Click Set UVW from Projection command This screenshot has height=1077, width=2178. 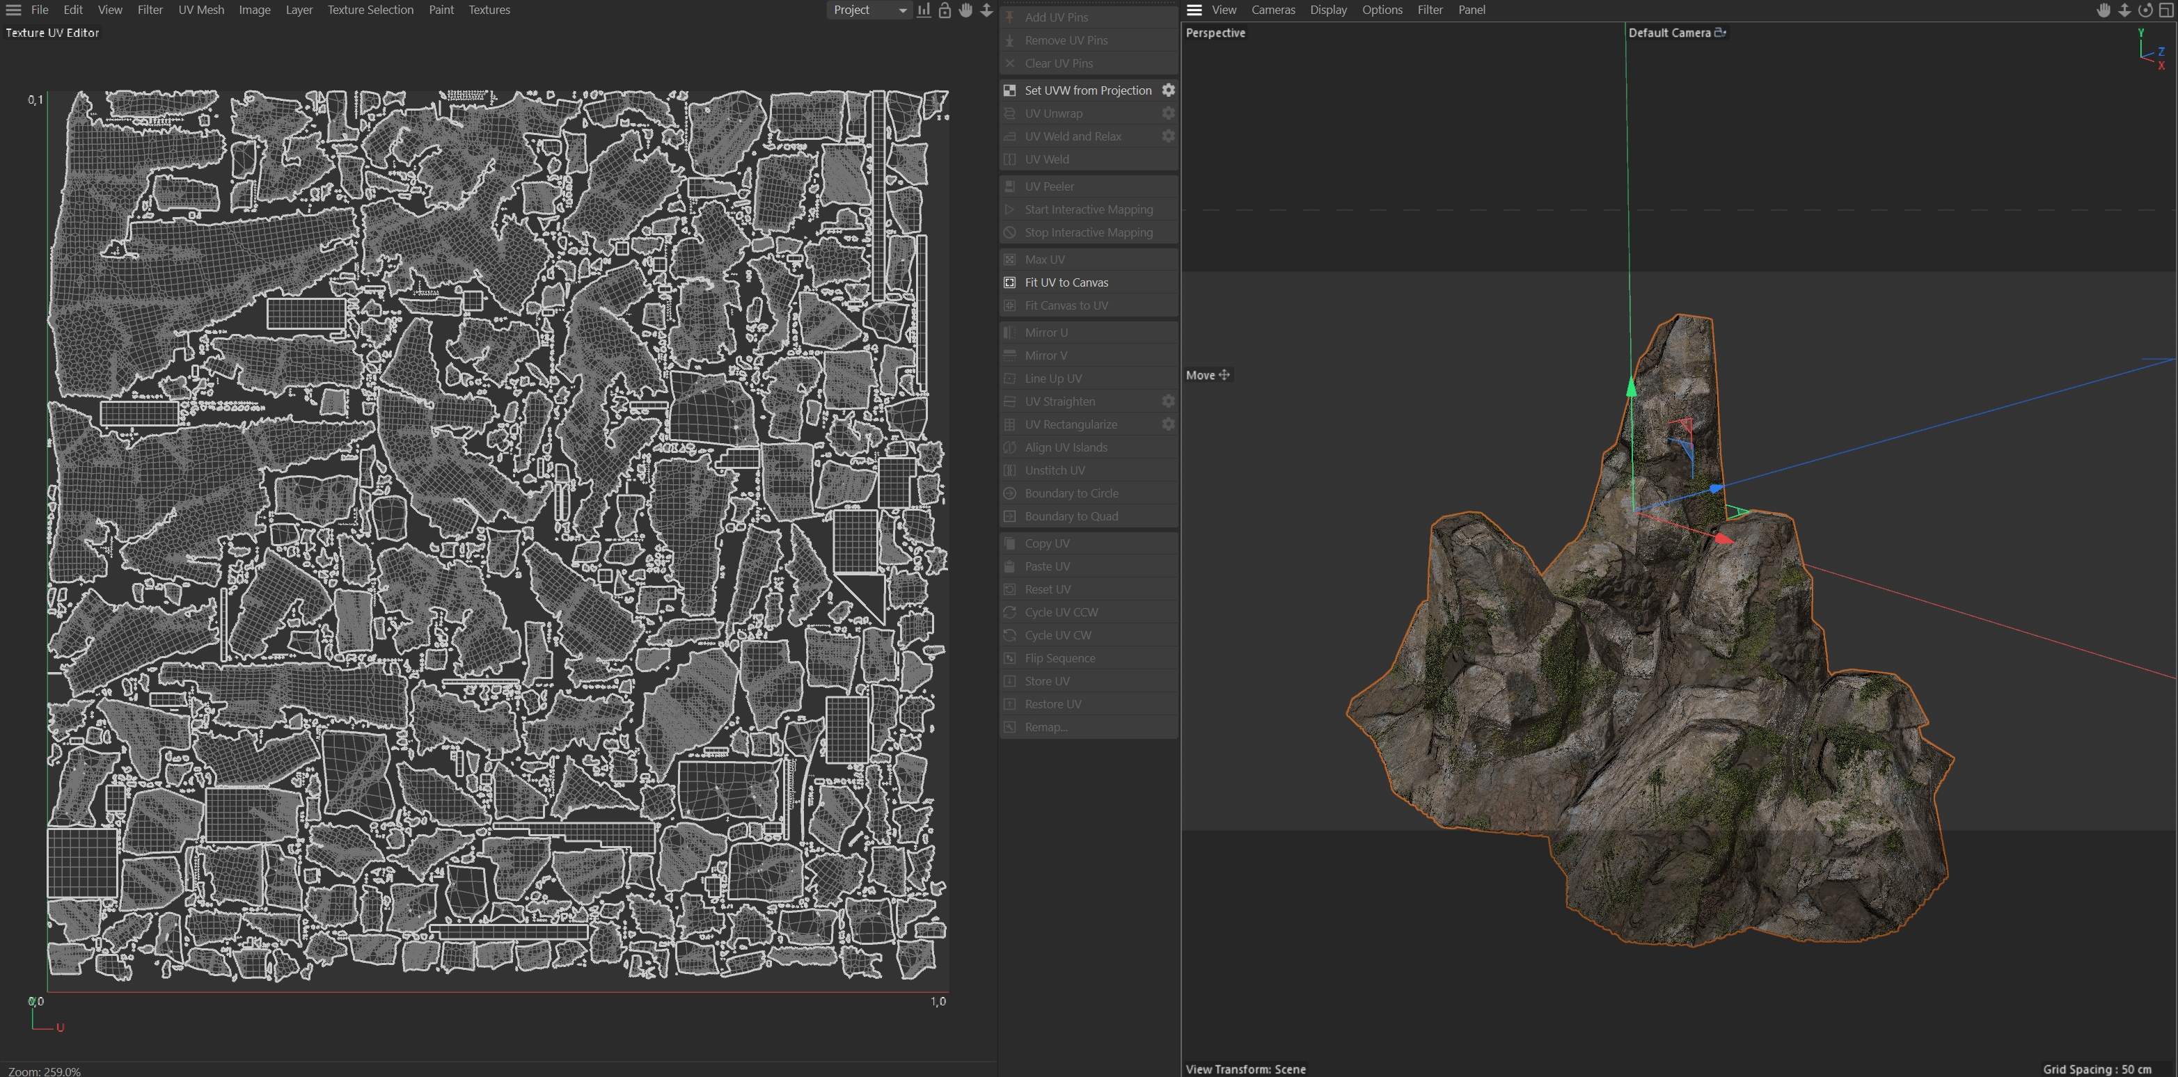tap(1087, 90)
